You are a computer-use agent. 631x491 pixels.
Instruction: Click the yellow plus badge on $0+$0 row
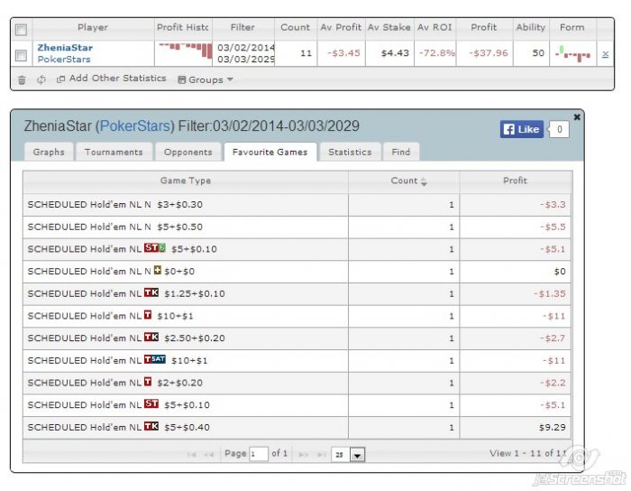click(158, 270)
